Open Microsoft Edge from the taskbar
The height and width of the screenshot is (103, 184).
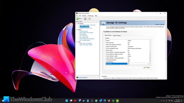(105, 101)
